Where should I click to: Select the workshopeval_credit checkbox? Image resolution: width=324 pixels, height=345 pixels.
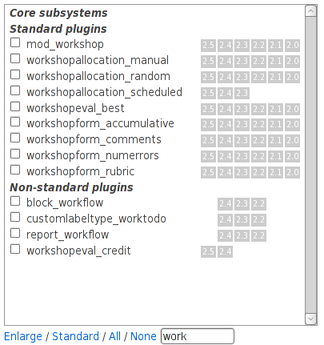pos(15,249)
